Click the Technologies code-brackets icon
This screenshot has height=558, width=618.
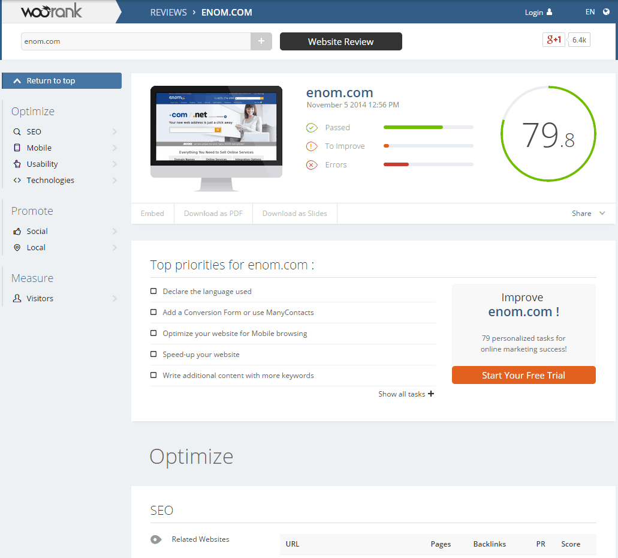(x=17, y=180)
